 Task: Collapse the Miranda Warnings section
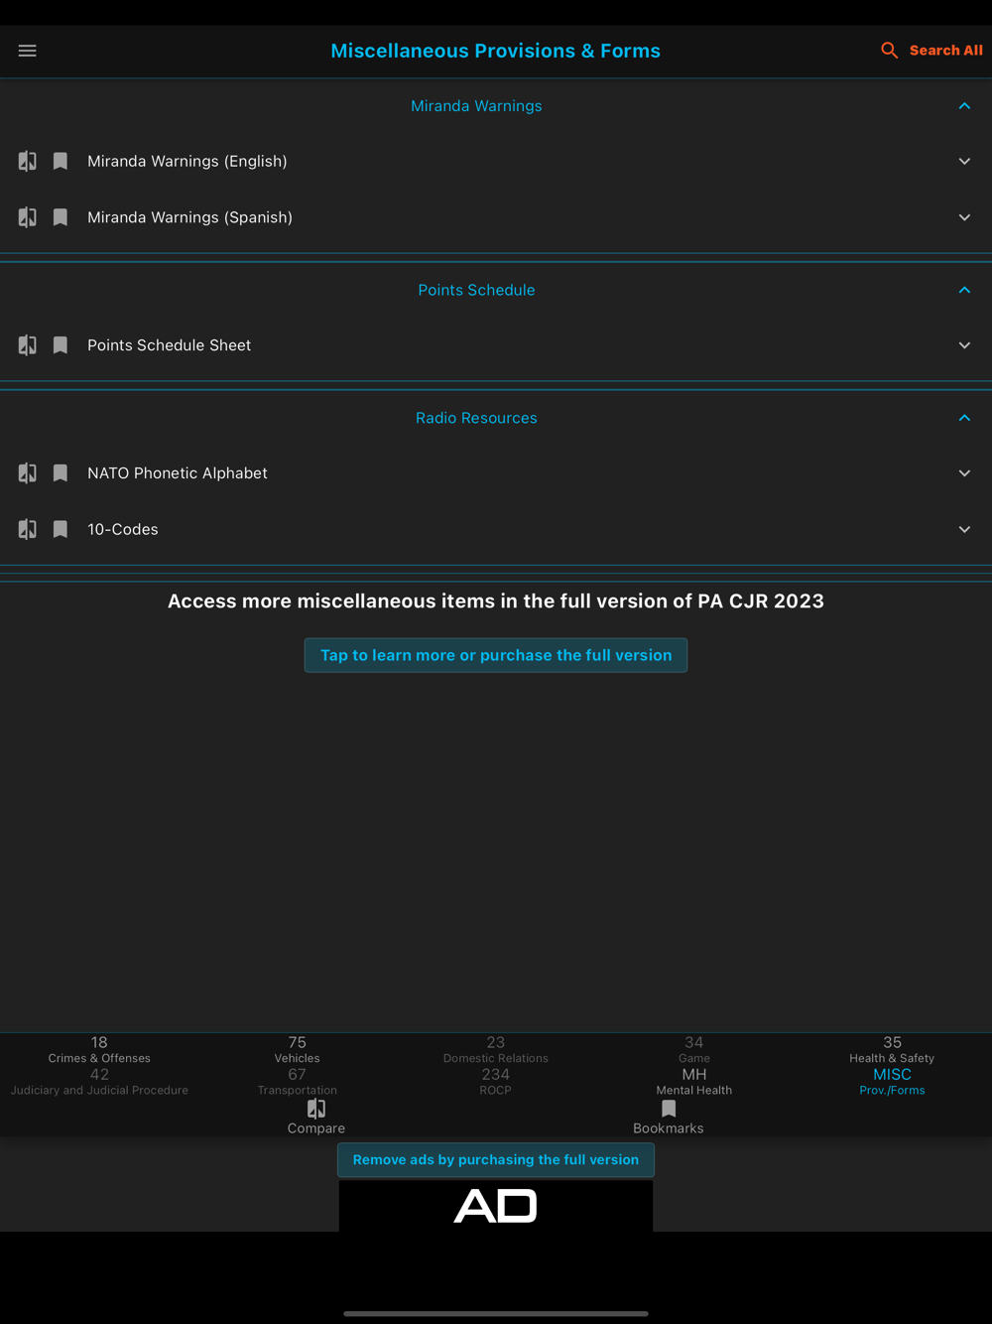click(x=964, y=106)
